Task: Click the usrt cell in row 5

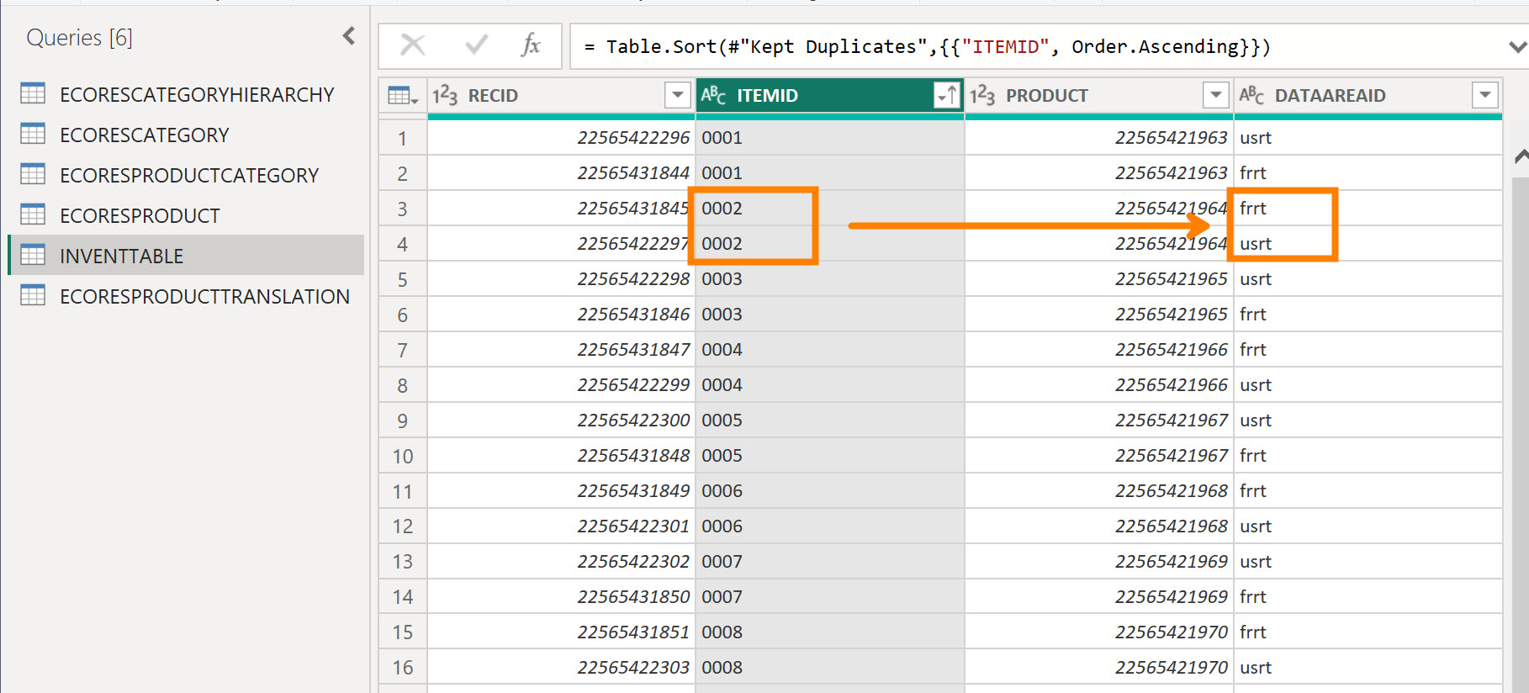Action: click(1368, 279)
